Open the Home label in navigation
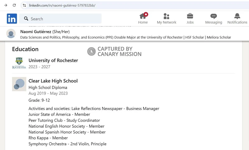The height and width of the screenshot is (150, 249). [x=143, y=22]
